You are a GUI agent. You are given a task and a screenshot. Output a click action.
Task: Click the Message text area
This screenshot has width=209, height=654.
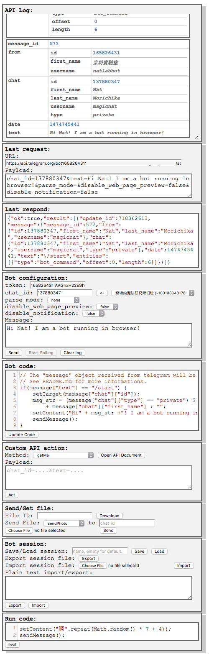[99, 335]
